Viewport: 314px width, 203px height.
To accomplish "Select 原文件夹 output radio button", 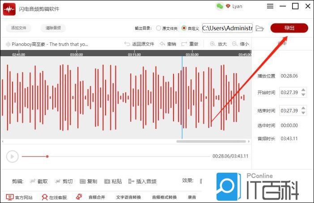I will point(158,28).
